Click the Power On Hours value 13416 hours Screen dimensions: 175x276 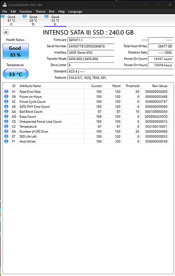pos(161,65)
